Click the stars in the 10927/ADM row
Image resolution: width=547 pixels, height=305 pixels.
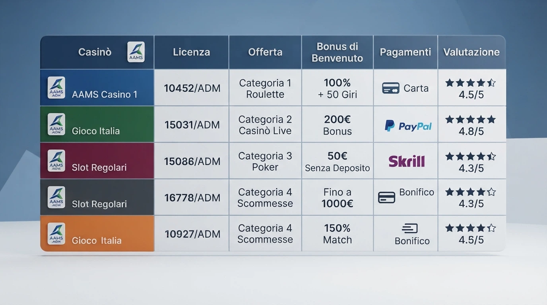(471, 228)
